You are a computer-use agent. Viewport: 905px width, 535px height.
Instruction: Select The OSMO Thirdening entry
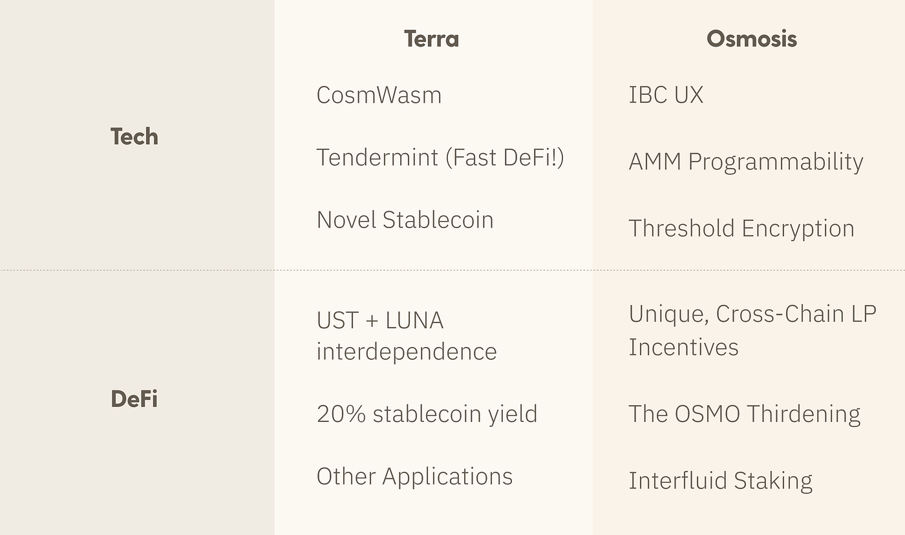(x=744, y=414)
